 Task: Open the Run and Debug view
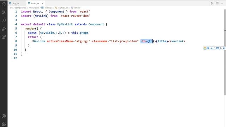point(4,29)
